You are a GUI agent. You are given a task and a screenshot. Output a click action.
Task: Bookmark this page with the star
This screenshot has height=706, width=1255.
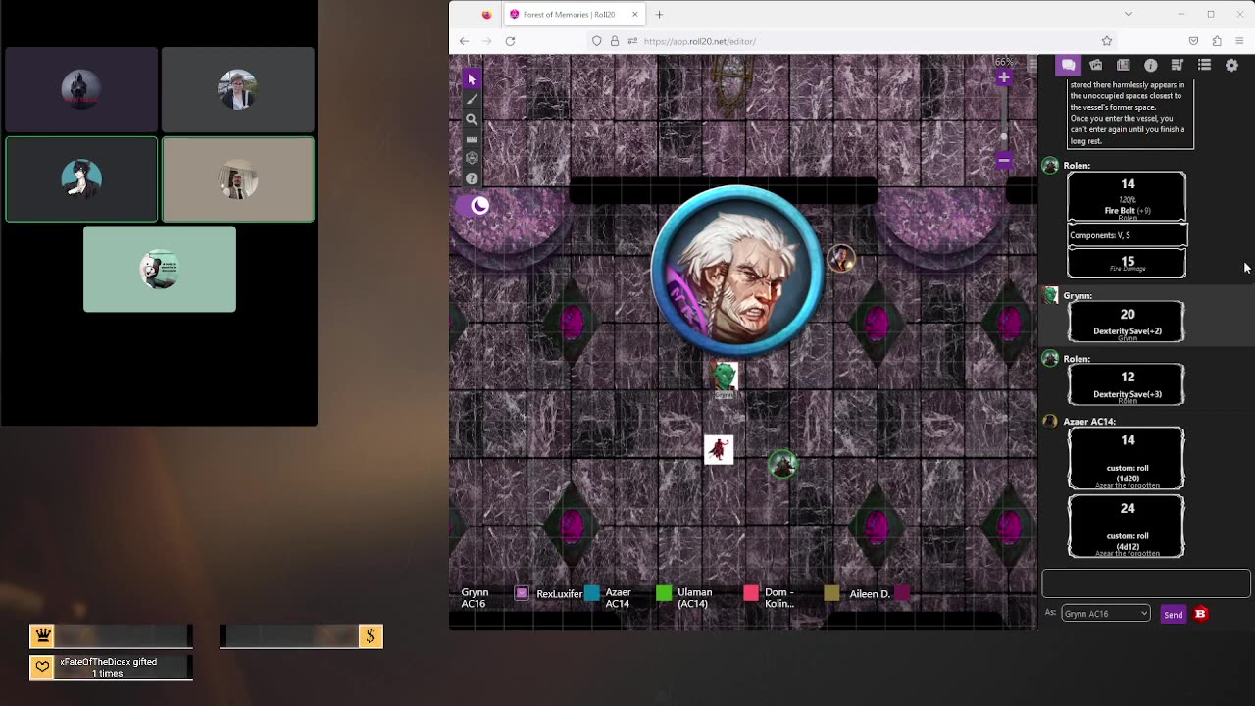point(1106,41)
